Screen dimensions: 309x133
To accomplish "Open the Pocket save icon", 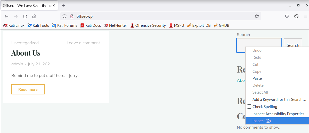I will (x=287, y=16).
